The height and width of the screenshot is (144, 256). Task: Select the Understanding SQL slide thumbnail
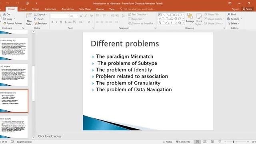[14, 49]
